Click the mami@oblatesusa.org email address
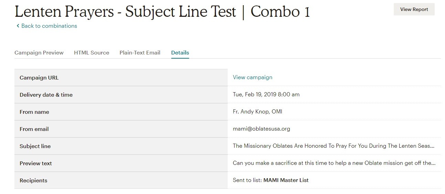Image resolution: width=445 pixels, height=194 pixels. coord(261,129)
